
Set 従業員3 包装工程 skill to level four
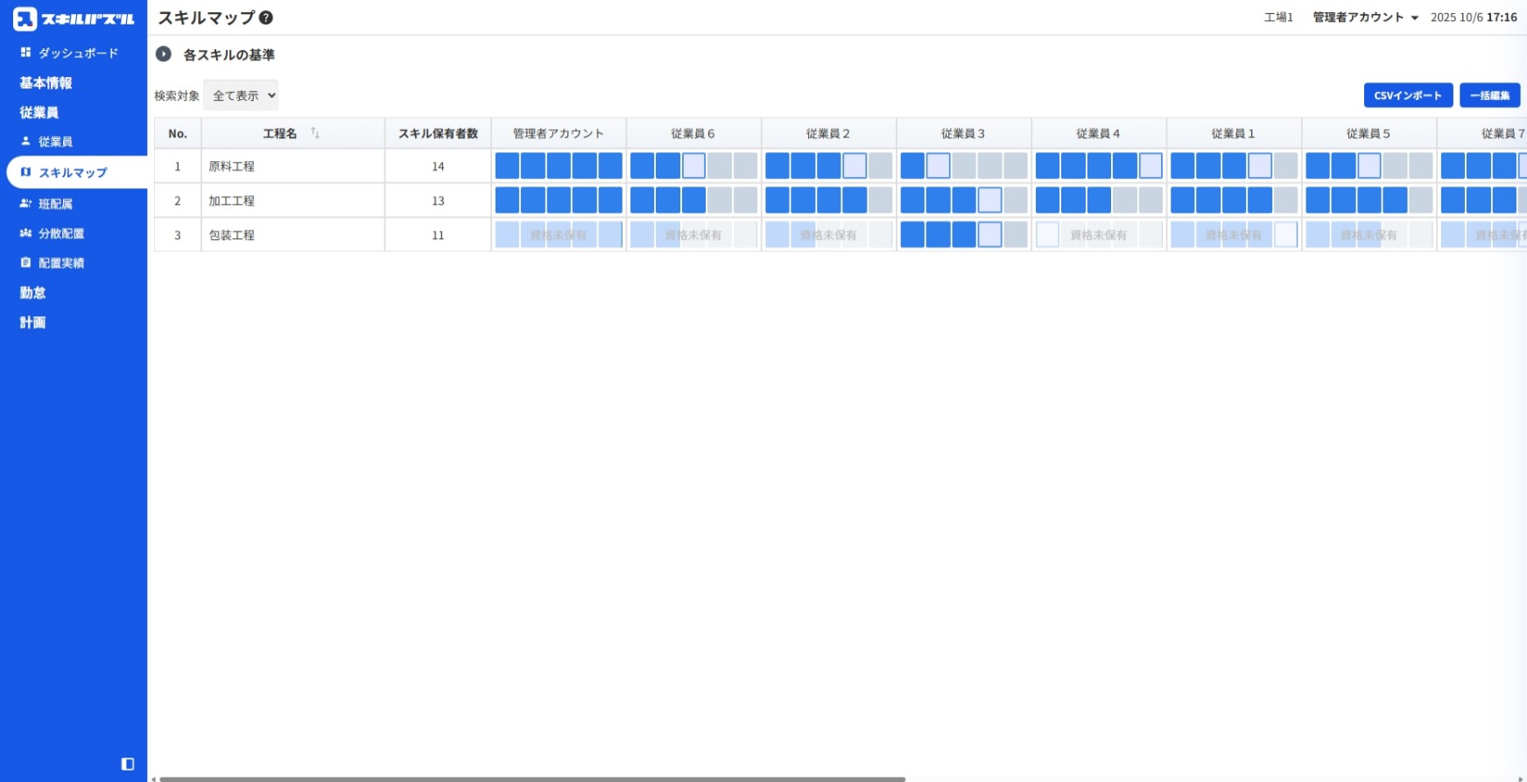tap(989, 235)
